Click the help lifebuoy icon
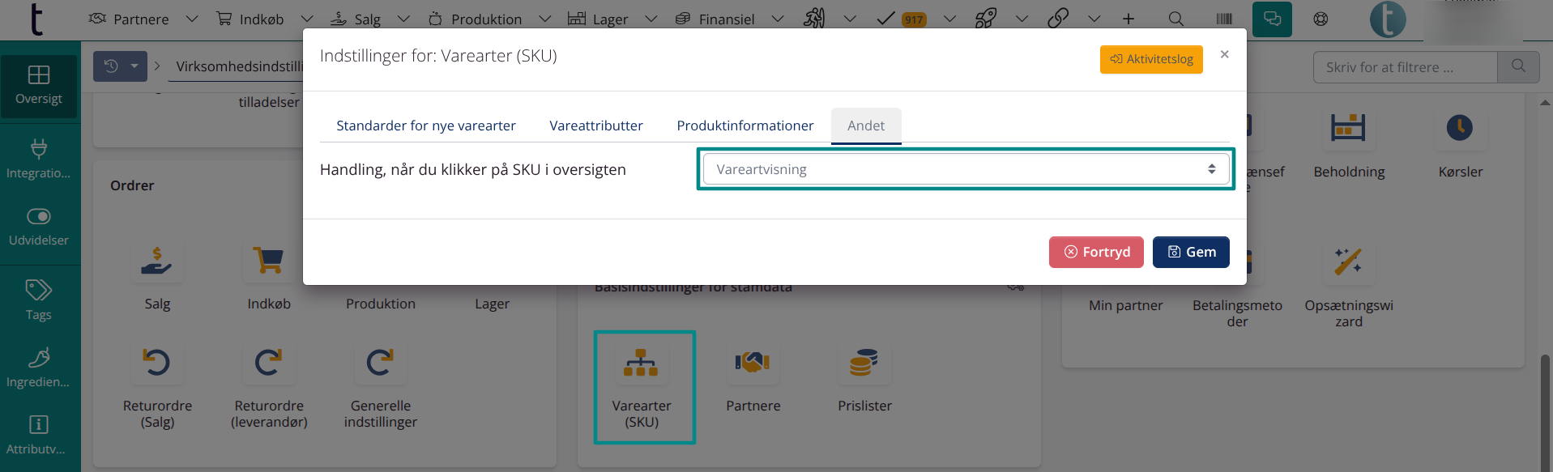The image size is (1553, 472). pos(1320,19)
